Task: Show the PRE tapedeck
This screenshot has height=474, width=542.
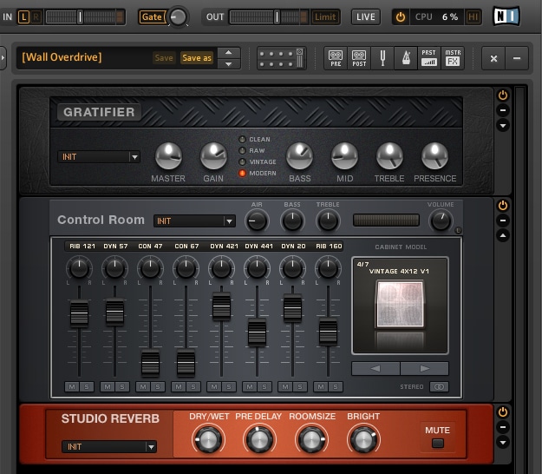Action: pyautogui.click(x=336, y=58)
